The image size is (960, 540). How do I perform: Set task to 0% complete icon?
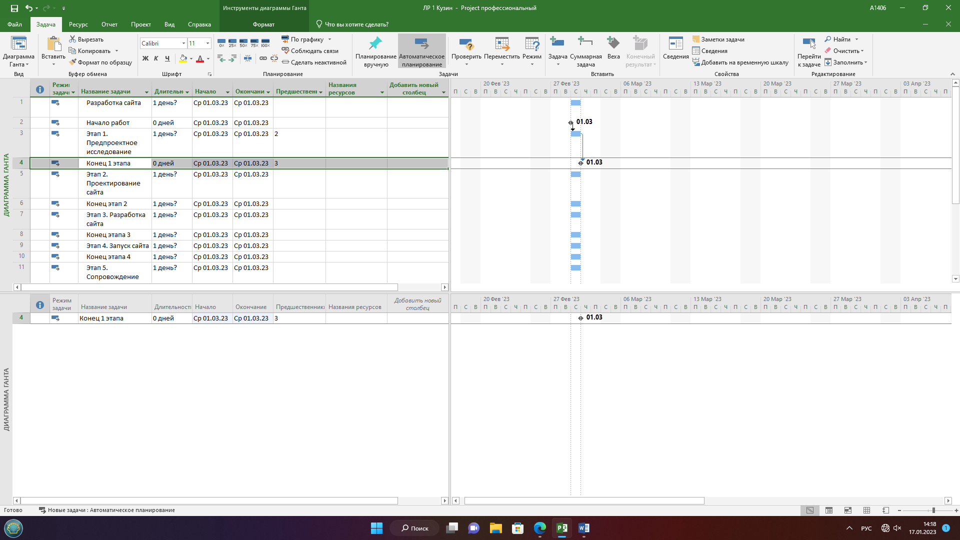click(x=221, y=43)
